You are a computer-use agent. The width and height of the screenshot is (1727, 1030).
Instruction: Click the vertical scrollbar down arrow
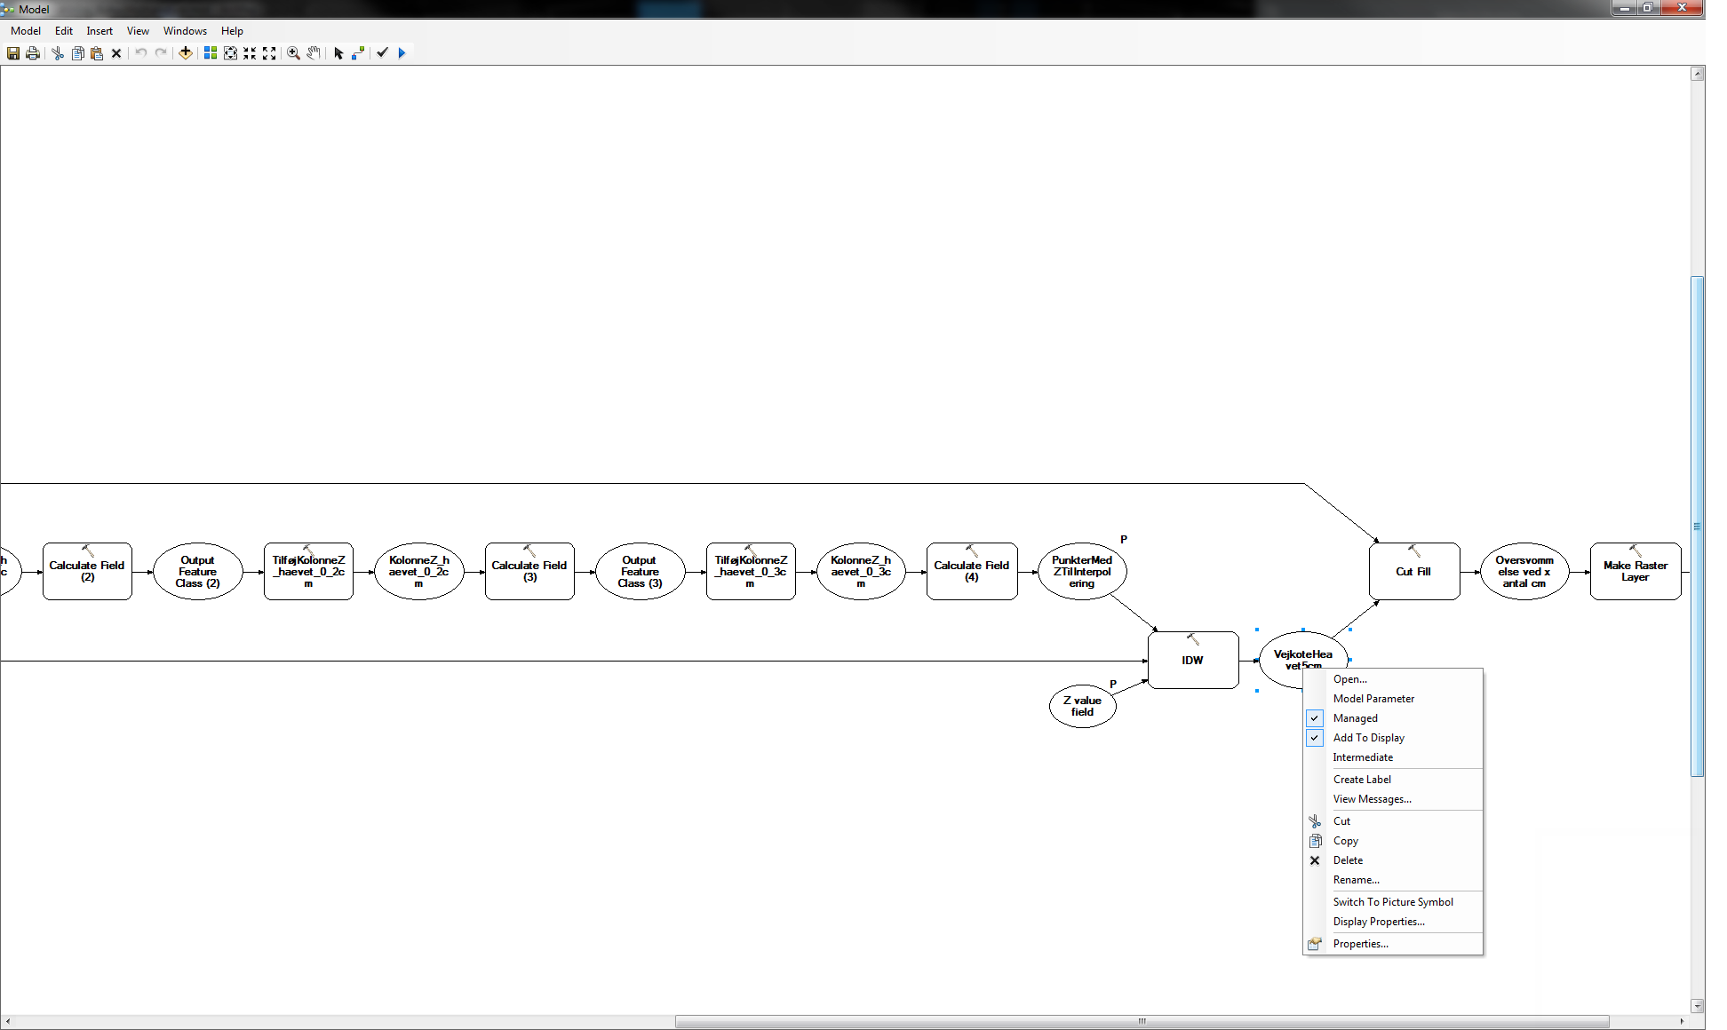pos(1698,1006)
